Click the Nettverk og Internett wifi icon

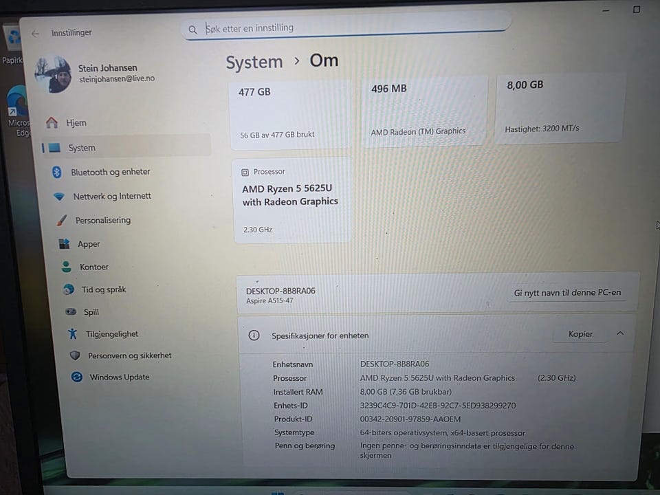[59, 197]
